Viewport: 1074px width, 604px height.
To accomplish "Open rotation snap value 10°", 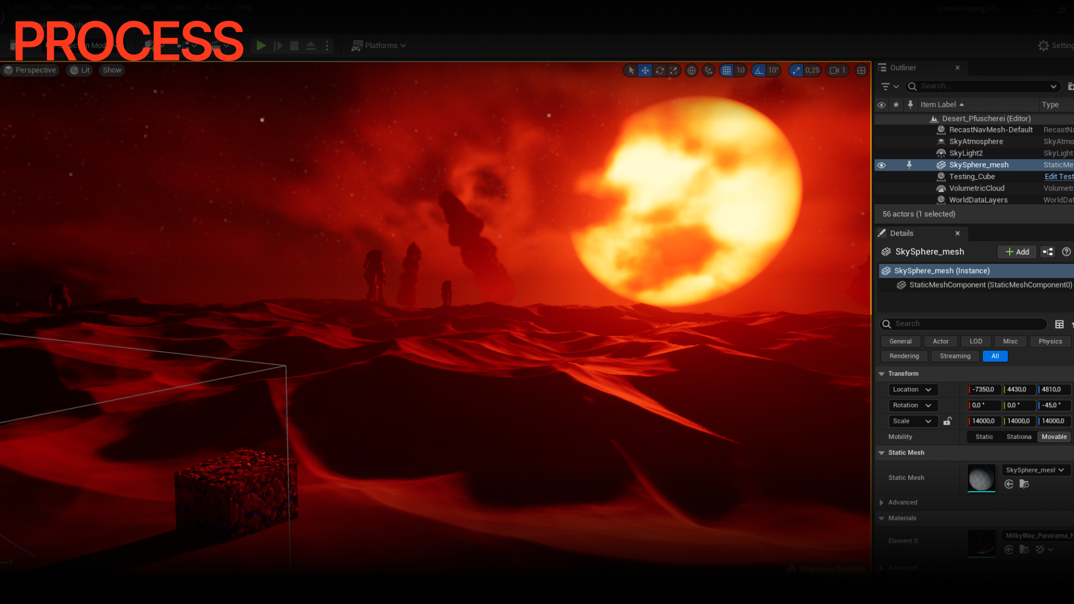I will pyautogui.click(x=773, y=70).
